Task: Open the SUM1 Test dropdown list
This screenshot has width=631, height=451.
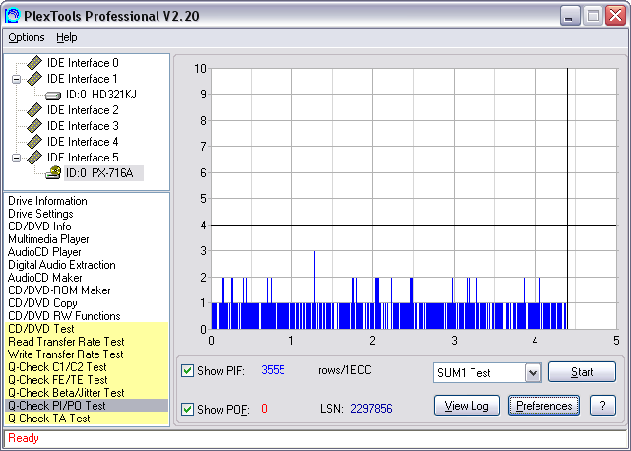Action: pos(533,372)
